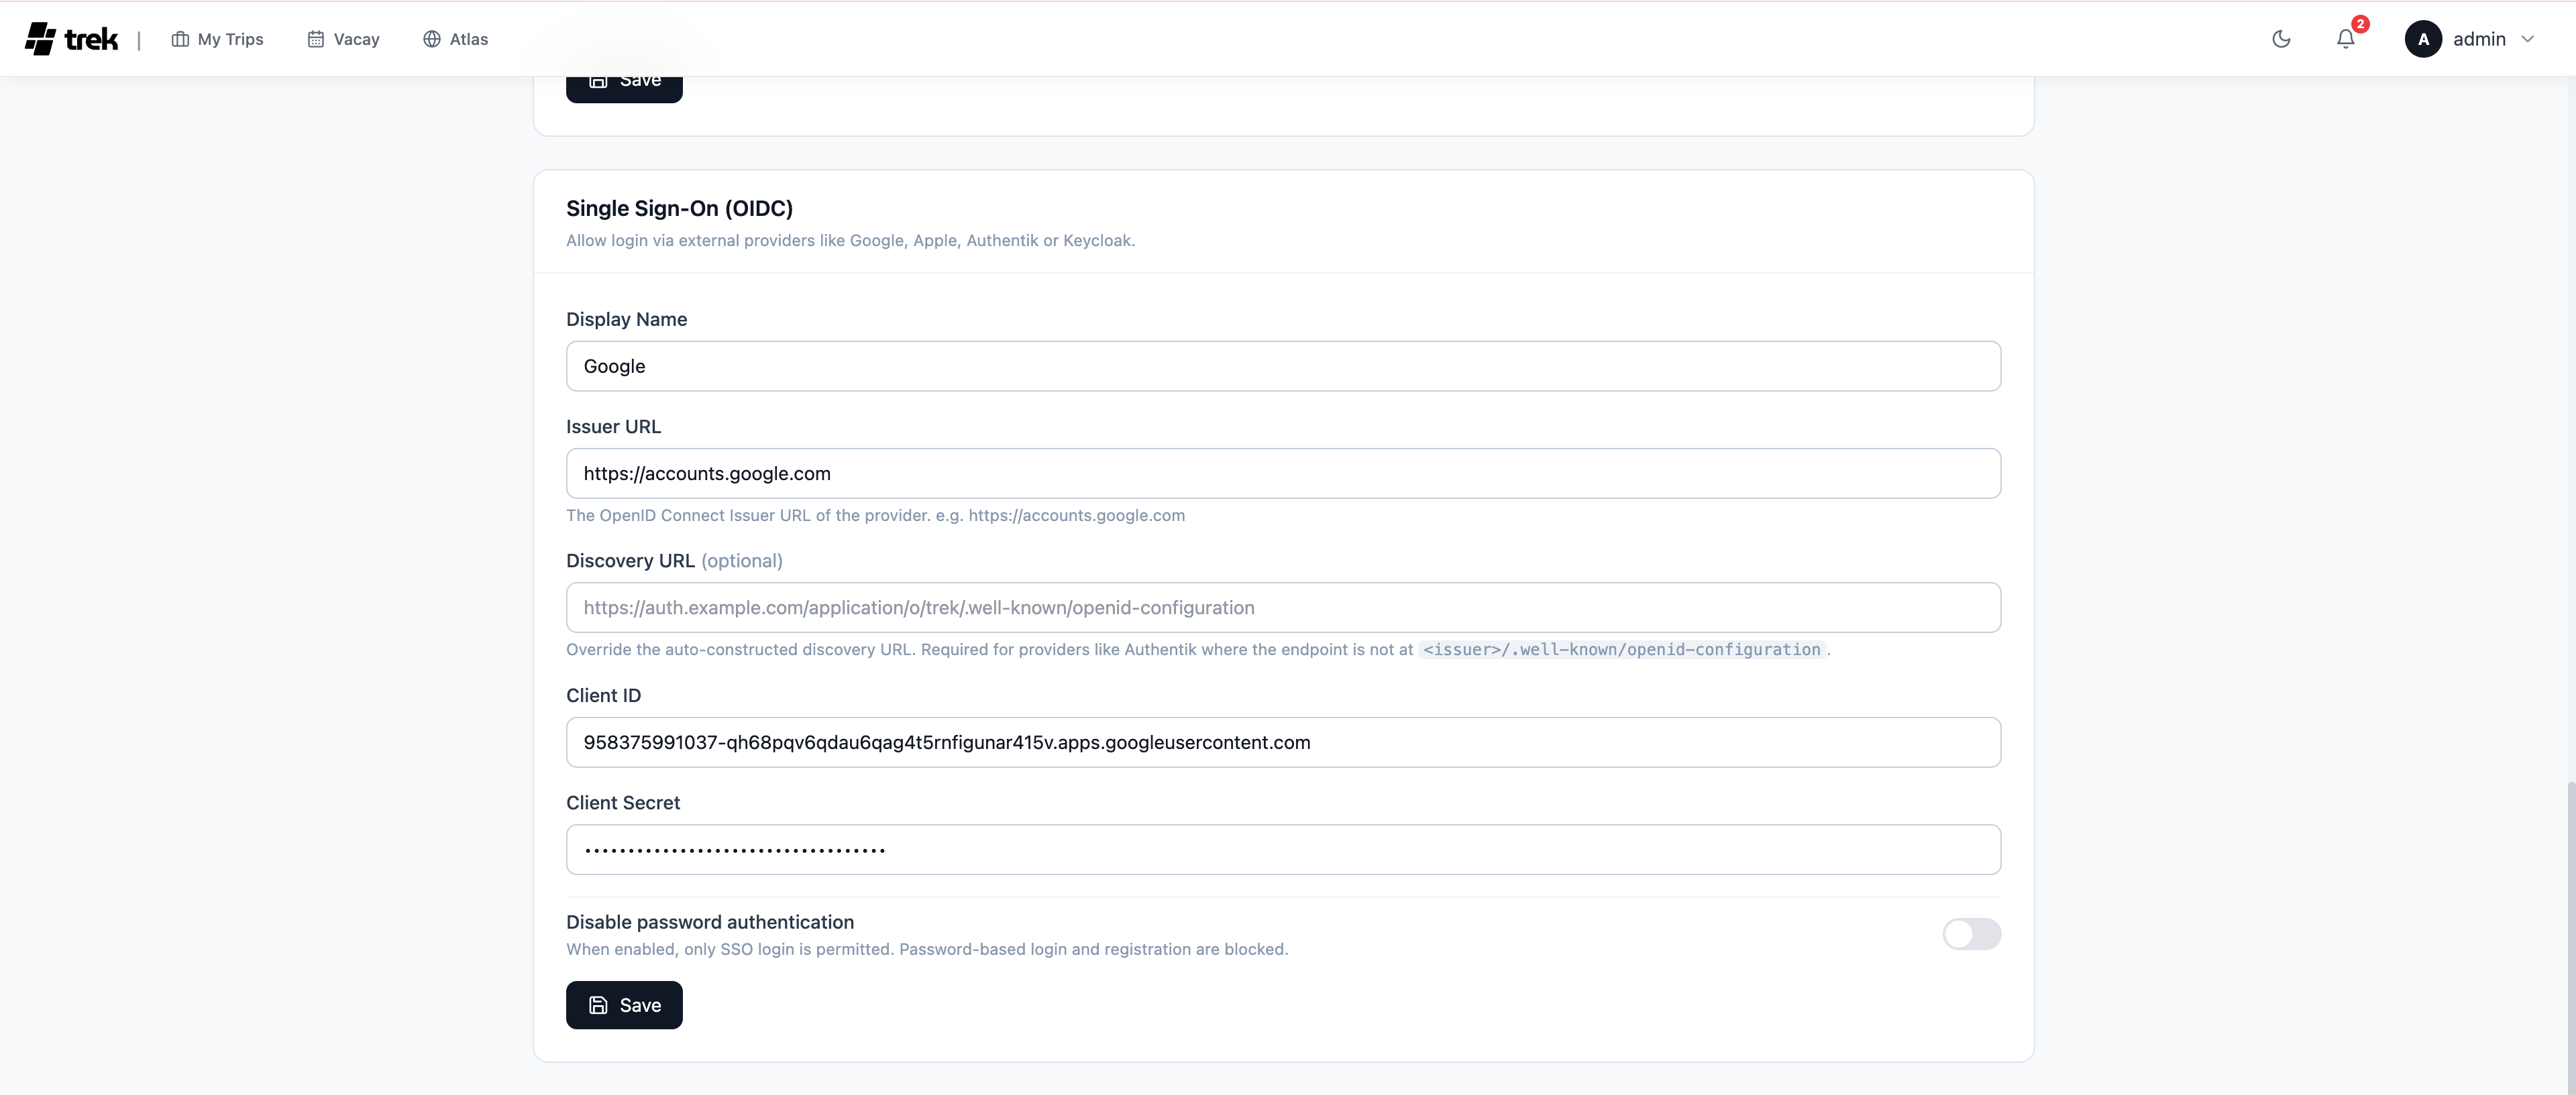Click the masked Client Secret field
The width and height of the screenshot is (2576, 1095).
pos(1283,849)
